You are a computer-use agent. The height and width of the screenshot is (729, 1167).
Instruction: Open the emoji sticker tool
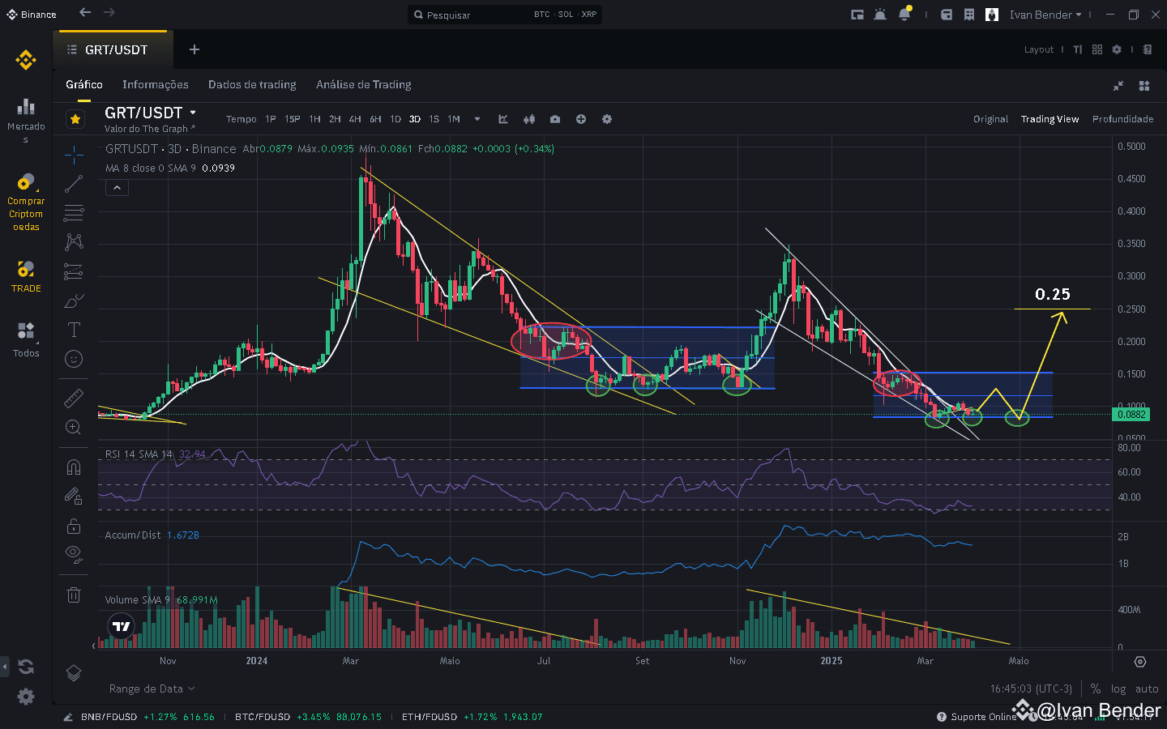click(74, 359)
